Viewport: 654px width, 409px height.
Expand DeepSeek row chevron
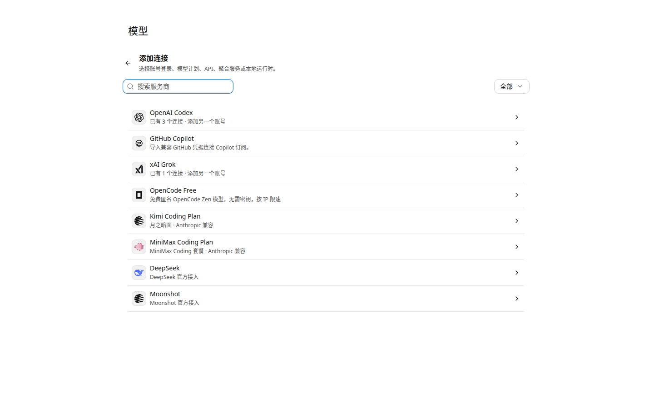click(517, 273)
